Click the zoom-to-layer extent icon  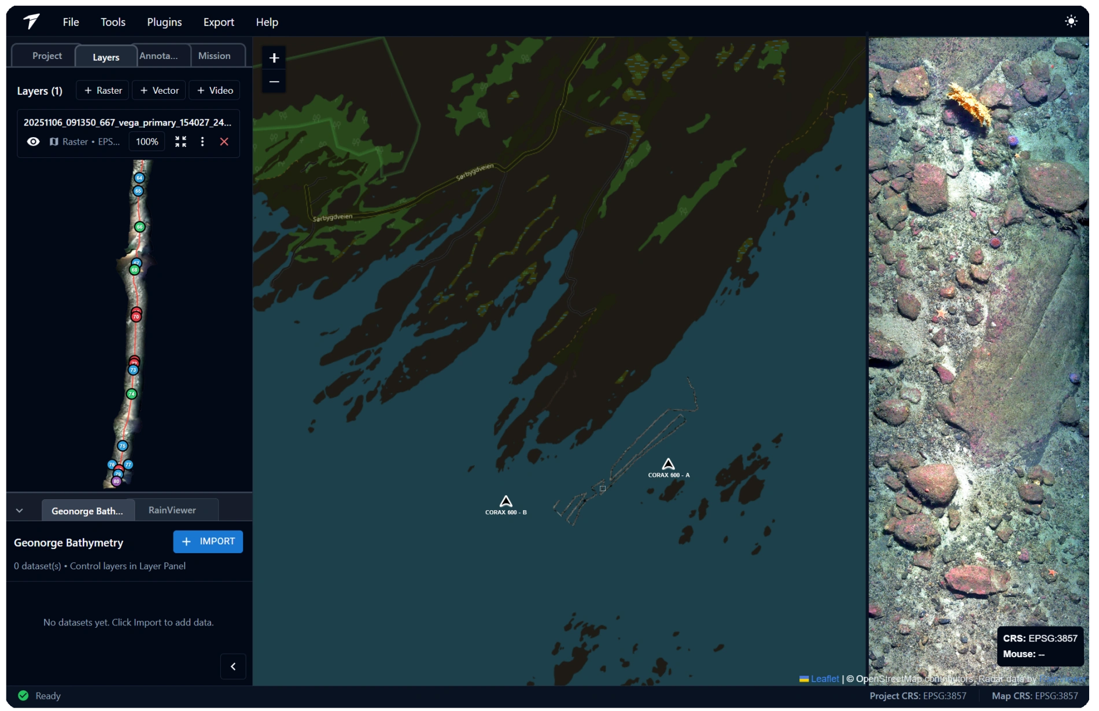tap(181, 142)
